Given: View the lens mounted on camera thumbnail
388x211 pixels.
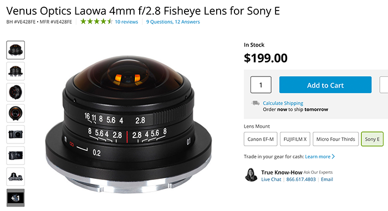Looking at the screenshot, I should (16, 135).
